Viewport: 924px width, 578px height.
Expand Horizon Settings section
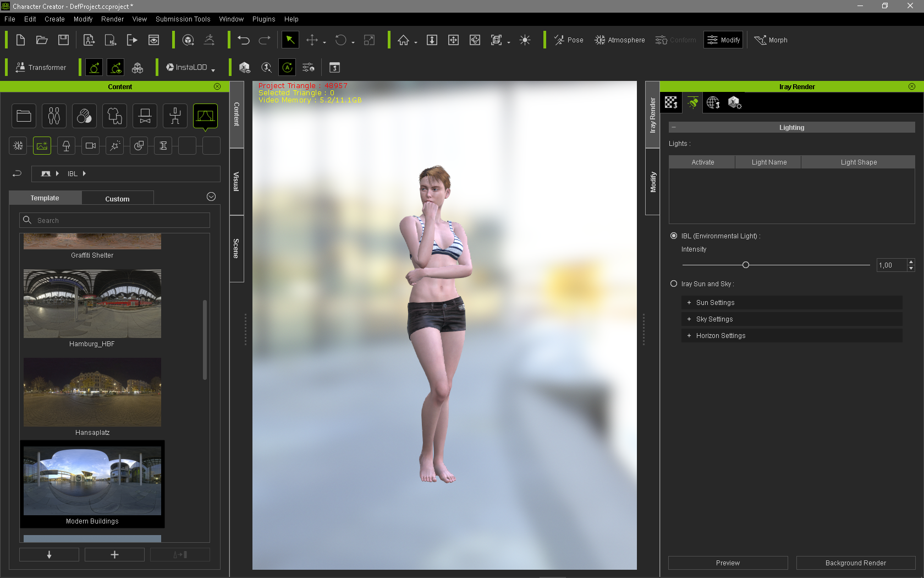(x=791, y=336)
